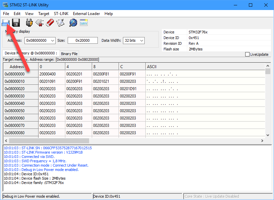Open the Edit menu
Viewport: 274px width, 200px height.
17,14
